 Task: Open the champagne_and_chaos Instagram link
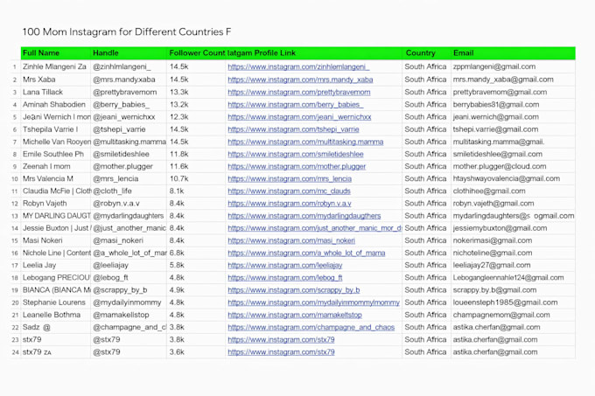pos(311,327)
